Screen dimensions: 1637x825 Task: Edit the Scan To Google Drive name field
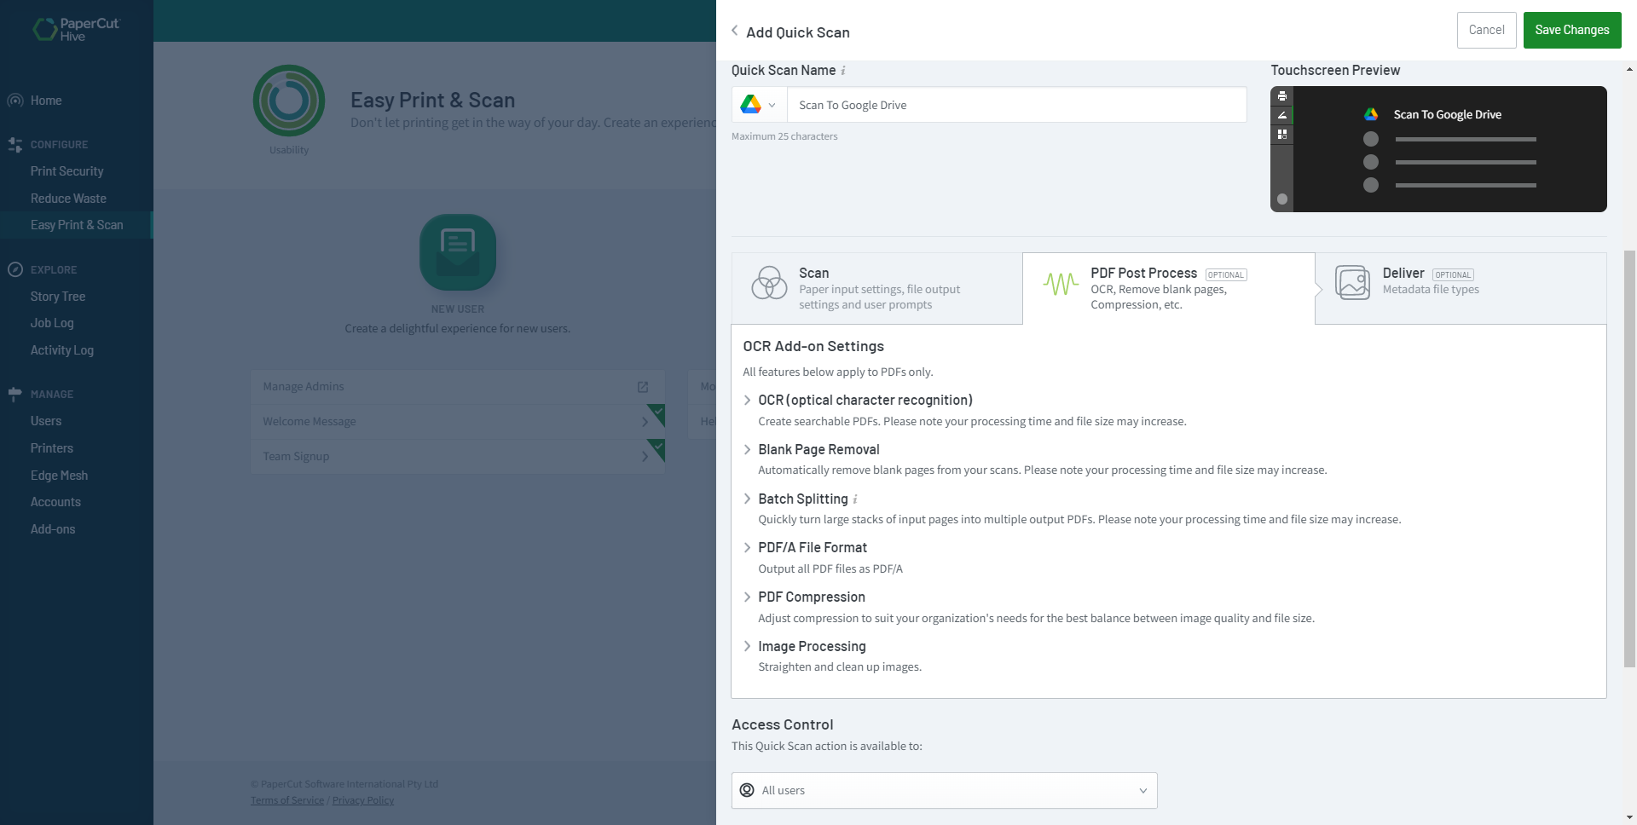[x=1016, y=105]
